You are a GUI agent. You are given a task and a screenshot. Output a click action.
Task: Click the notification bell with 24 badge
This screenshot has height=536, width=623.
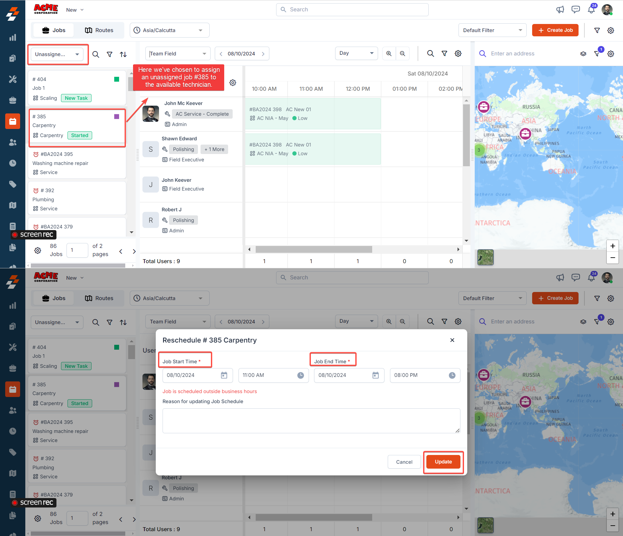pyautogui.click(x=591, y=9)
